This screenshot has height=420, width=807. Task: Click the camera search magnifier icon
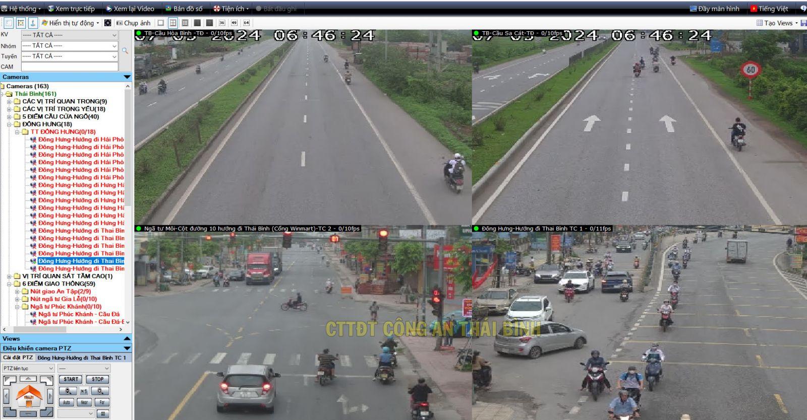[x=125, y=51]
